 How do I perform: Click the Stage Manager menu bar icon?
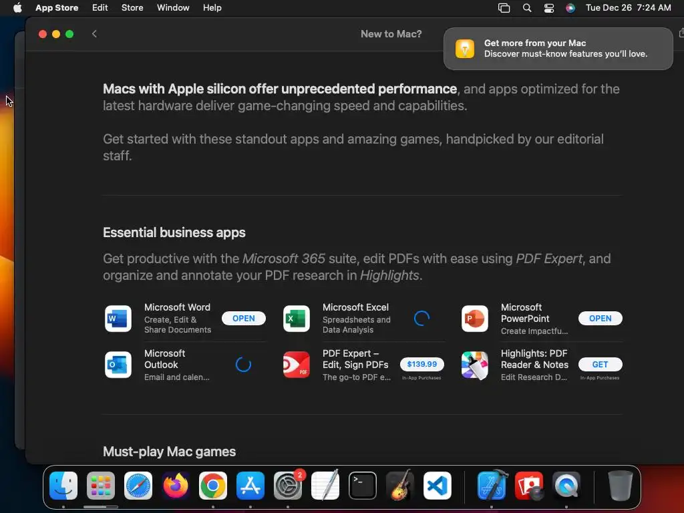504,8
